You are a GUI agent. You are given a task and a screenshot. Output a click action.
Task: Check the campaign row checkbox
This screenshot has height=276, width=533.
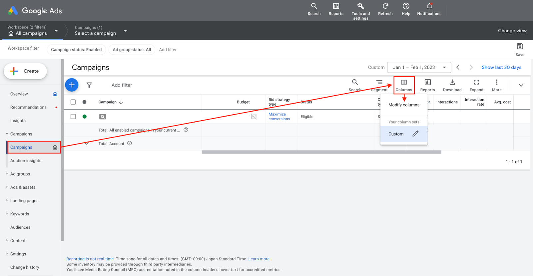73,117
